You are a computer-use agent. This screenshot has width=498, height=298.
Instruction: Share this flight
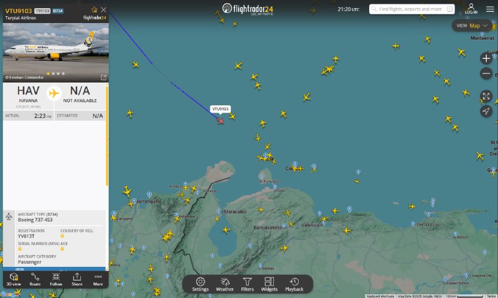click(x=77, y=279)
